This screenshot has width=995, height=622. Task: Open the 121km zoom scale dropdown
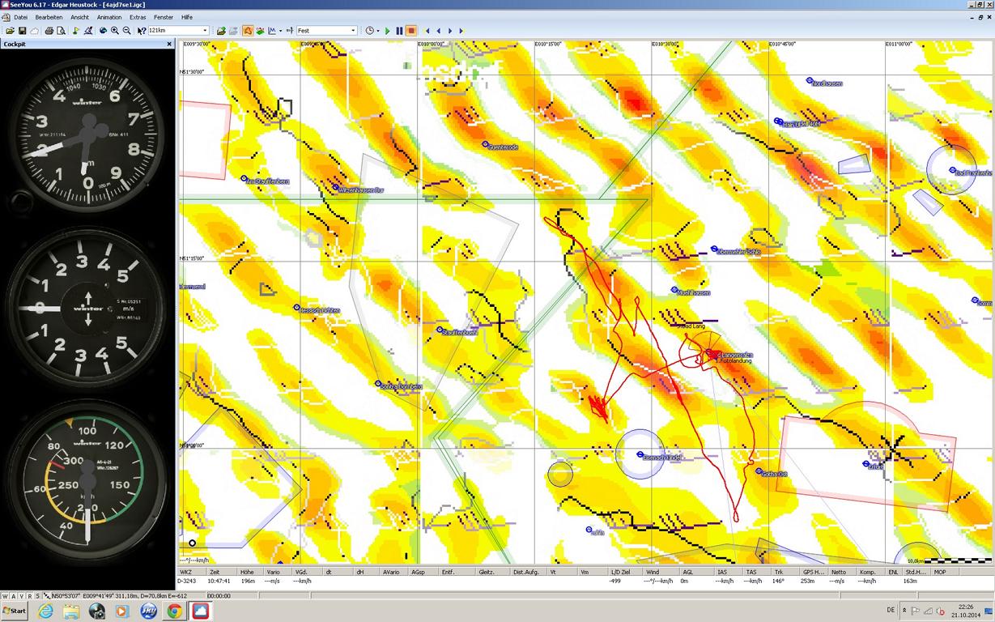[x=205, y=31]
